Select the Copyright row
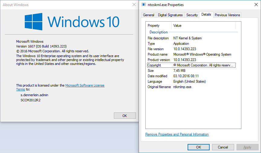The width and height of the screenshot is (261, 153). click(x=191, y=65)
